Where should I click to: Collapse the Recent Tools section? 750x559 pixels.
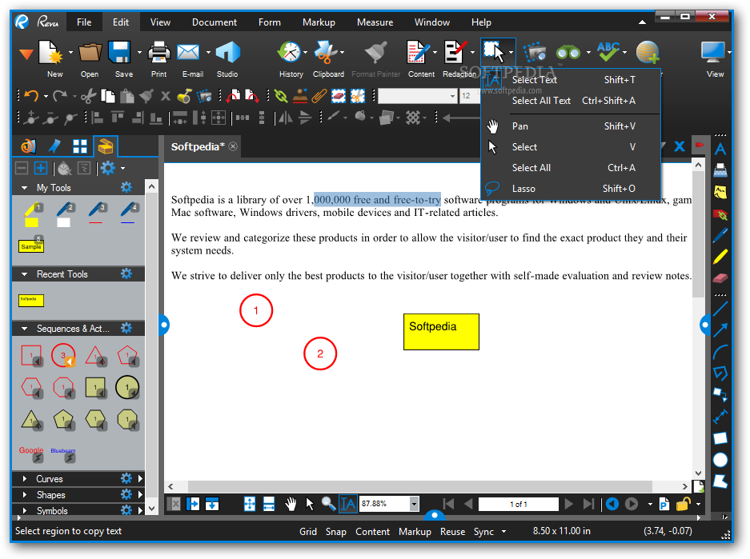click(x=24, y=274)
